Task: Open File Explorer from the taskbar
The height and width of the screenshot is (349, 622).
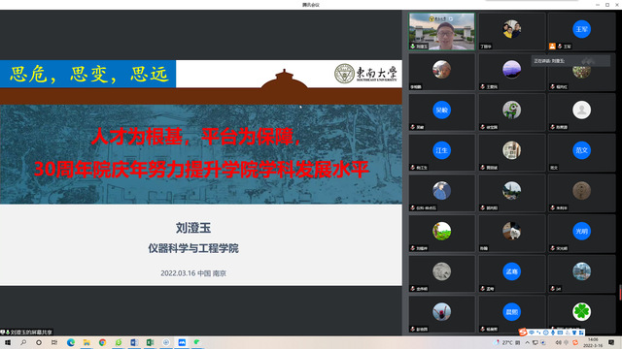Action: [86, 342]
